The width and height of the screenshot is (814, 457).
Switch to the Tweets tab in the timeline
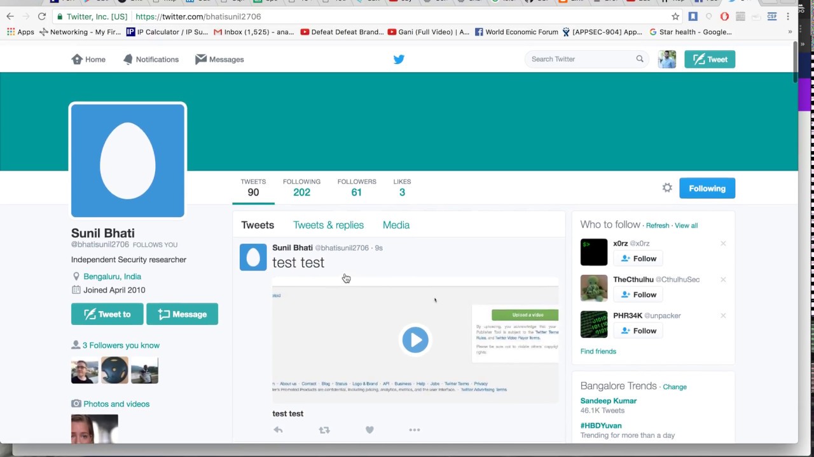point(258,225)
